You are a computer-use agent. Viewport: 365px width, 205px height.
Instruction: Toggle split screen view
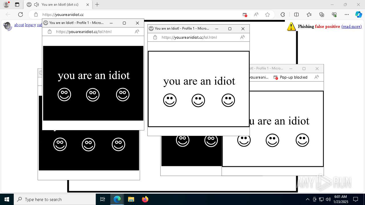pos(296,15)
